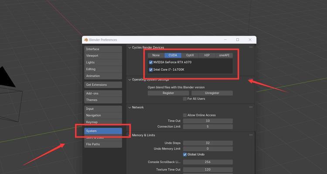Toggle the Intel Core i7-14700K checkbox

151,70
